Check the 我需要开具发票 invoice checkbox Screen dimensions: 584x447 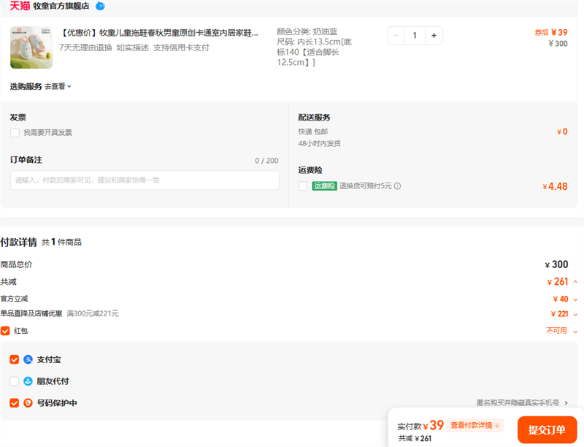pos(15,133)
